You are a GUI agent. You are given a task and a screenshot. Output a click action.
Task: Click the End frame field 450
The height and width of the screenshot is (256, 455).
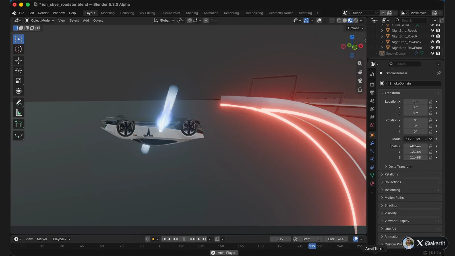tap(336, 239)
